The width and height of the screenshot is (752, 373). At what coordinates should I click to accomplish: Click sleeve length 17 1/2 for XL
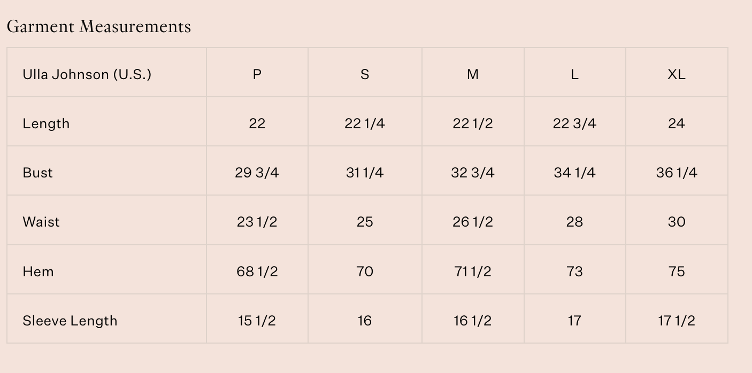[677, 321]
